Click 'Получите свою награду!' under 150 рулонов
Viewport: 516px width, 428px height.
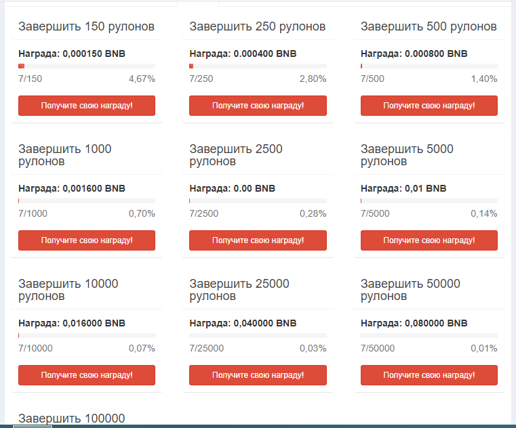coord(87,106)
